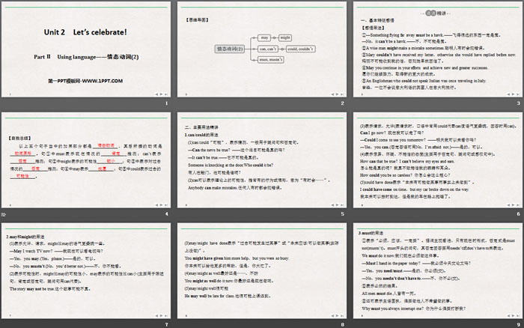
Task: Click the next arrow on slide 2
Action: click(x=337, y=94)
